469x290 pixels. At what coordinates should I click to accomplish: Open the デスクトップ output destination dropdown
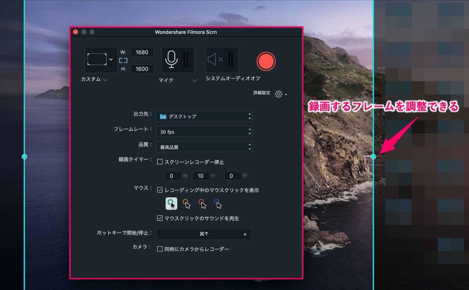pyautogui.click(x=204, y=116)
